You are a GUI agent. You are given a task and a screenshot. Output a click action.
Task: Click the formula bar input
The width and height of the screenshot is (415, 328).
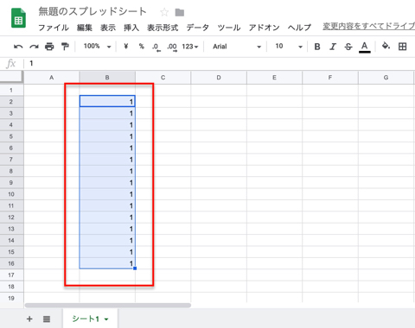coord(220,63)
